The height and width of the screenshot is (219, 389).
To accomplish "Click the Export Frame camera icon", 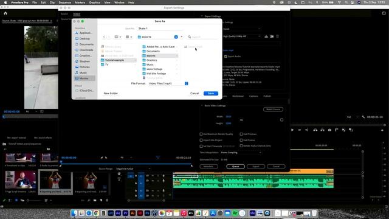I will pyautogui.click(x=329, y=130).
